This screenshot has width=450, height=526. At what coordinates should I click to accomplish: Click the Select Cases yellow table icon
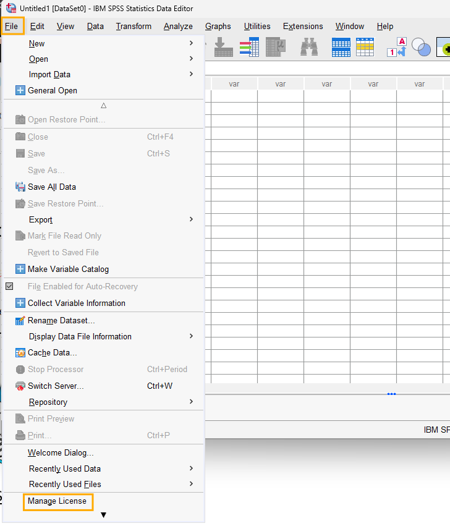[x=365, y=47]
